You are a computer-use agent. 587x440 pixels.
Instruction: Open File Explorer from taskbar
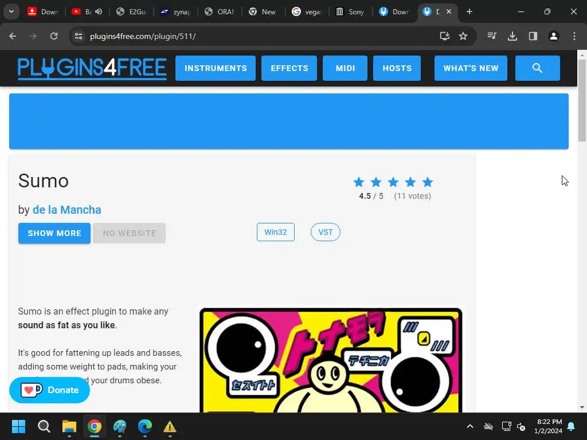pos(69,426)
